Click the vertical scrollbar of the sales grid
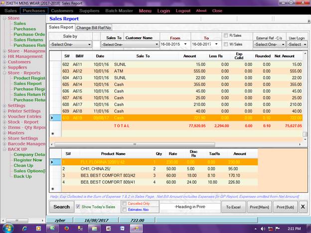This screenshot has width=311, height=233. pos(305,90)
